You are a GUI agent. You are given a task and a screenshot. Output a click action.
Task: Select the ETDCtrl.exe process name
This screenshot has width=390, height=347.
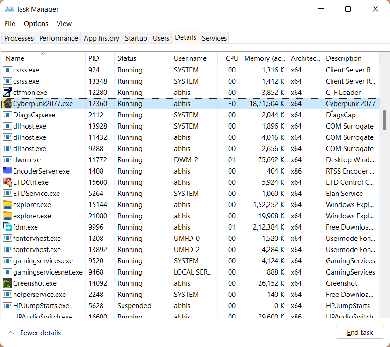tap(31, 182)
